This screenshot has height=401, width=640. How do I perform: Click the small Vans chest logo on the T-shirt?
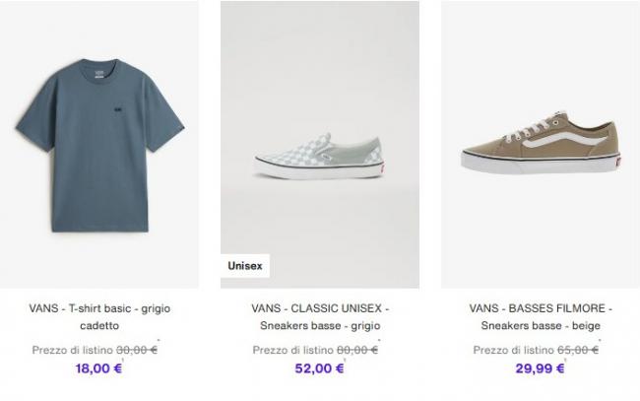click(x=118, y=109)
